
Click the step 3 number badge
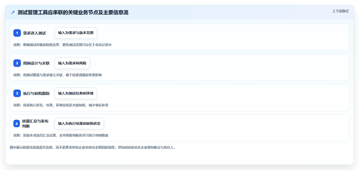(x=17, y=93)
